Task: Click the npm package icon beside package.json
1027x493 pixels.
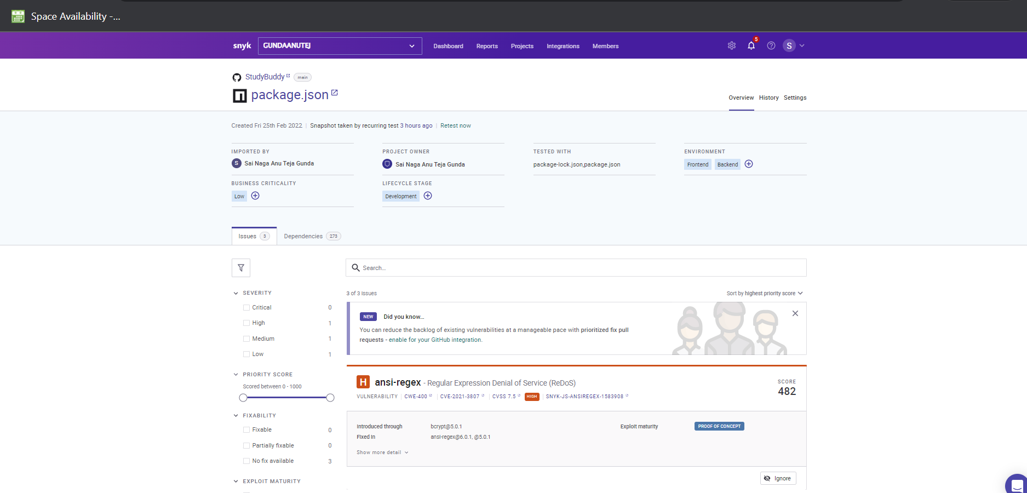Action: point(239,95)
